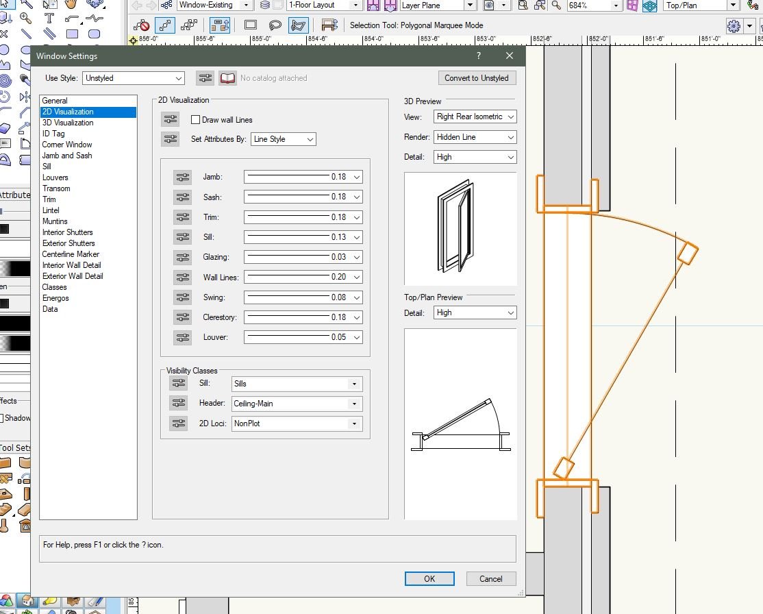Viewport: 763px width, 614px height.
Task: Click the settings icon beside Glazing
Action: (x=182, y=257)
